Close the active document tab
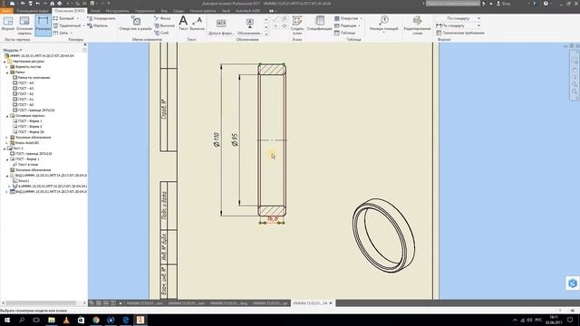Image resolution: width=580 pixels, height=326 pixels. click(331, 303)
